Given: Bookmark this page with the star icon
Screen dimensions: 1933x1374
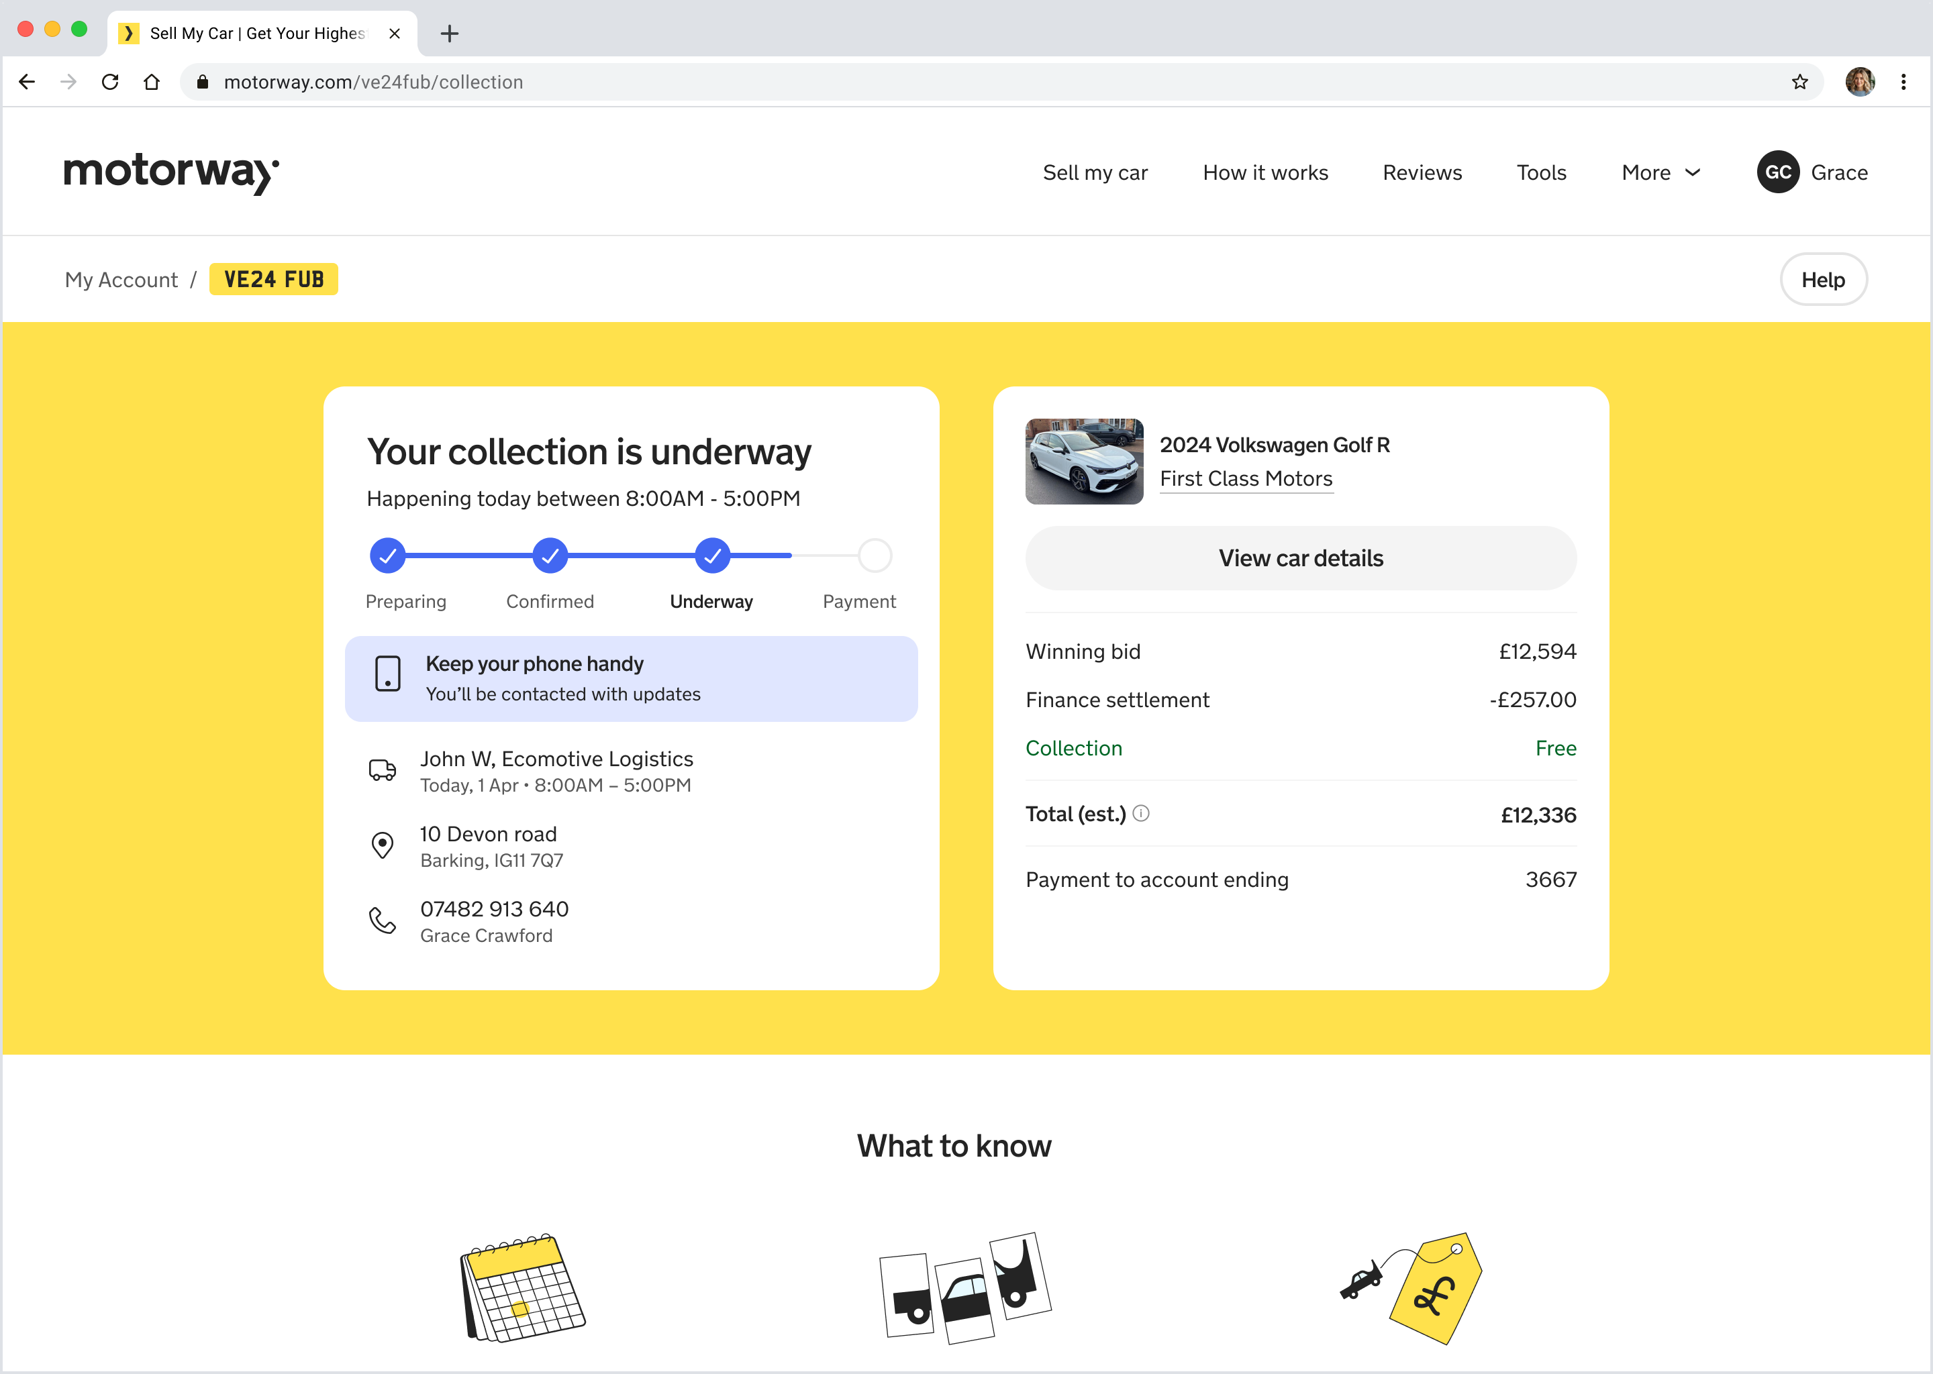Looking at the screenshot, I should point(1799,82).
